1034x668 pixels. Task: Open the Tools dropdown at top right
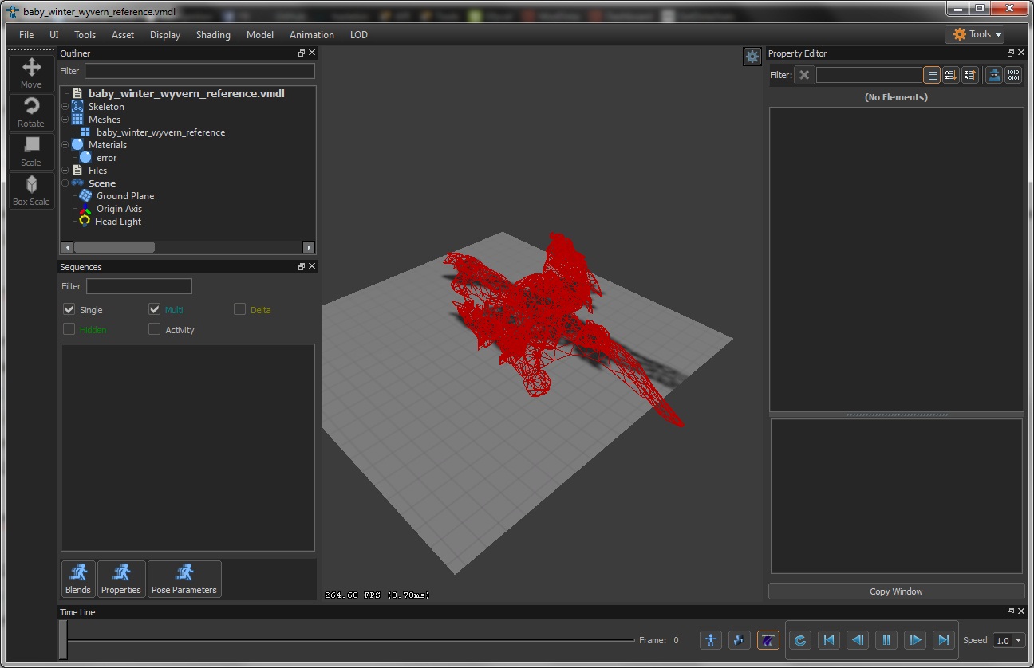[974, 34]
